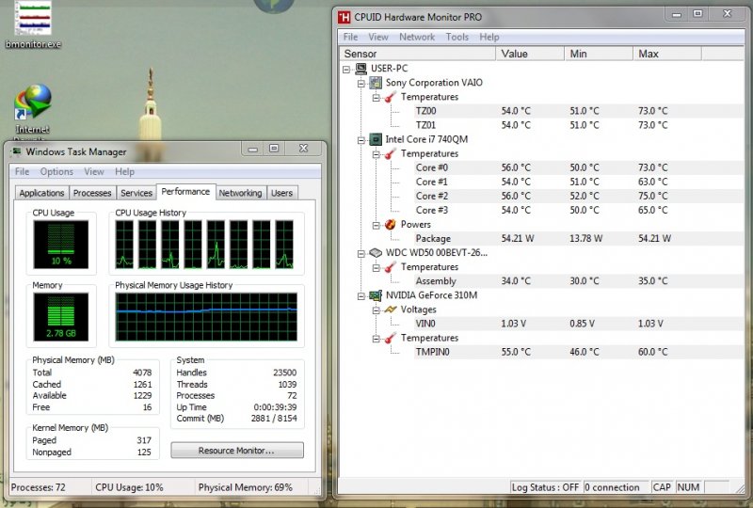This screenshot has height=508, width=753.
Task: Switch to the Services tab
Action: pyautogui.click(x=136, y=193)
